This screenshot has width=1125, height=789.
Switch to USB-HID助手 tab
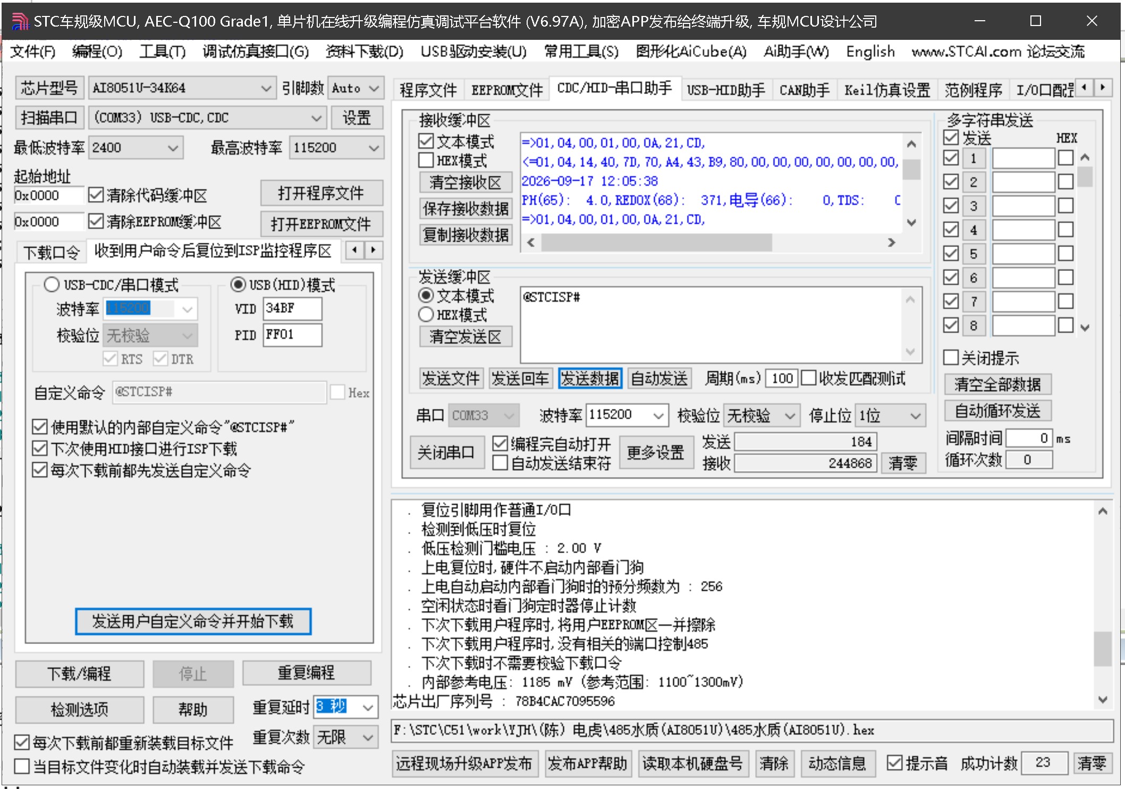point(726,90)
